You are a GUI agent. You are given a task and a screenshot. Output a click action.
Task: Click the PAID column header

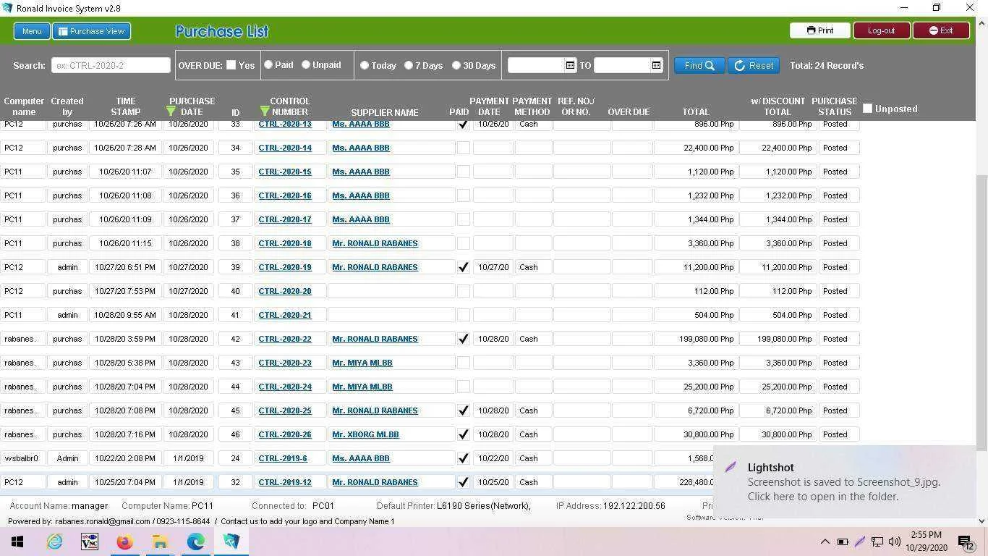(459, 112)
